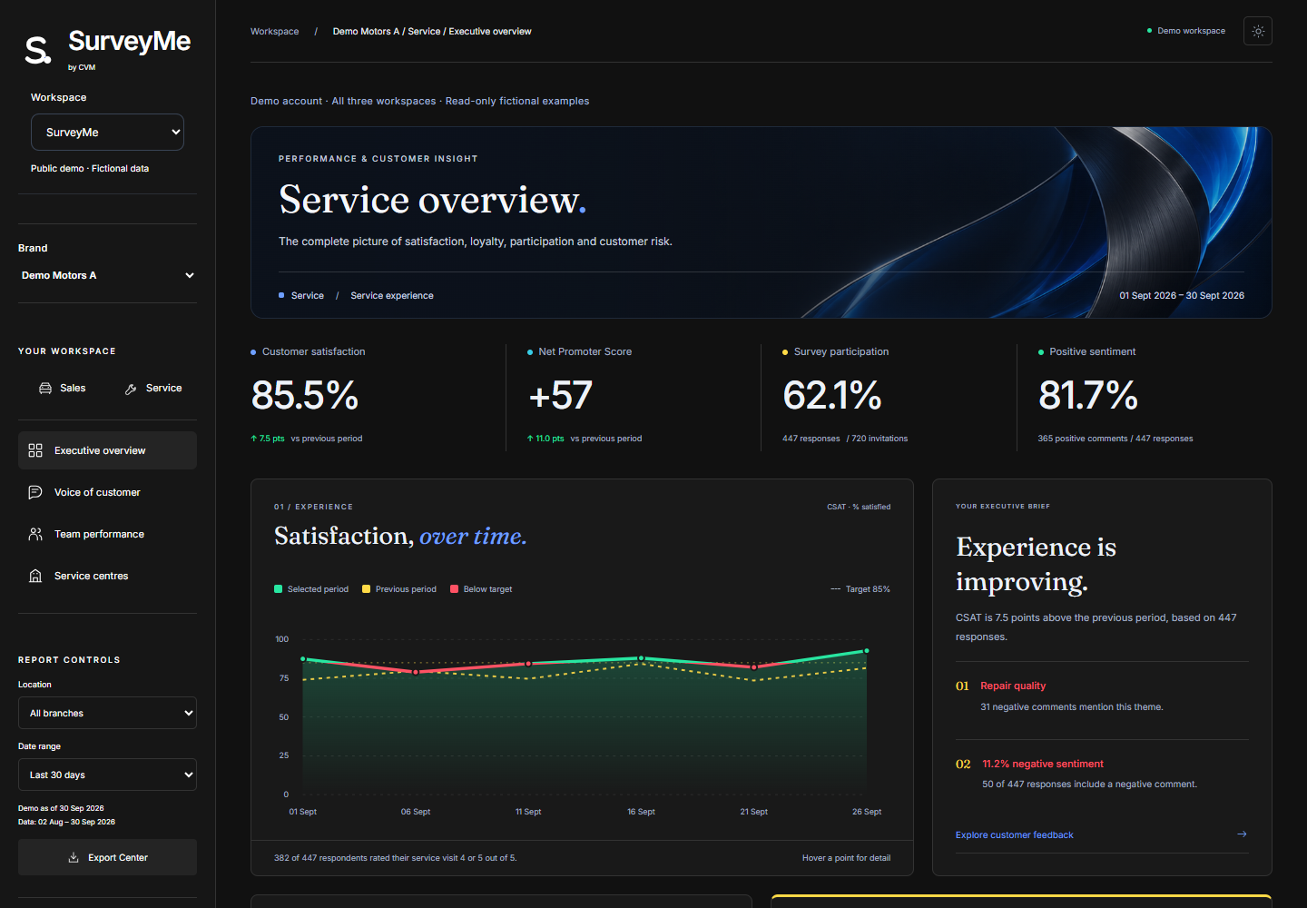Click the 11.2% negative sentiment item
Image resolution: width=1307 pixels, height=908 pixels.
pos(1102,774)
